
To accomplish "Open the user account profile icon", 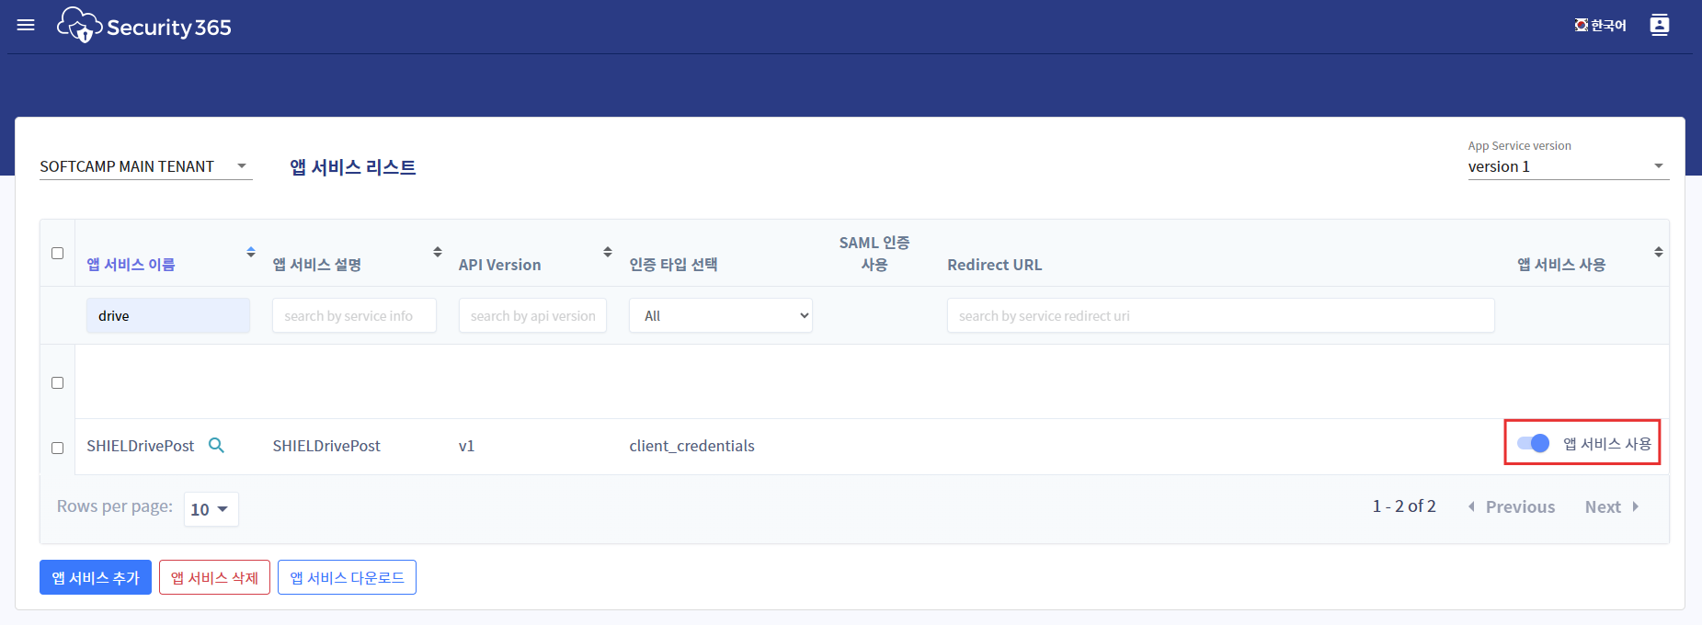I will pyautogui.click(x=1659, y=25).
